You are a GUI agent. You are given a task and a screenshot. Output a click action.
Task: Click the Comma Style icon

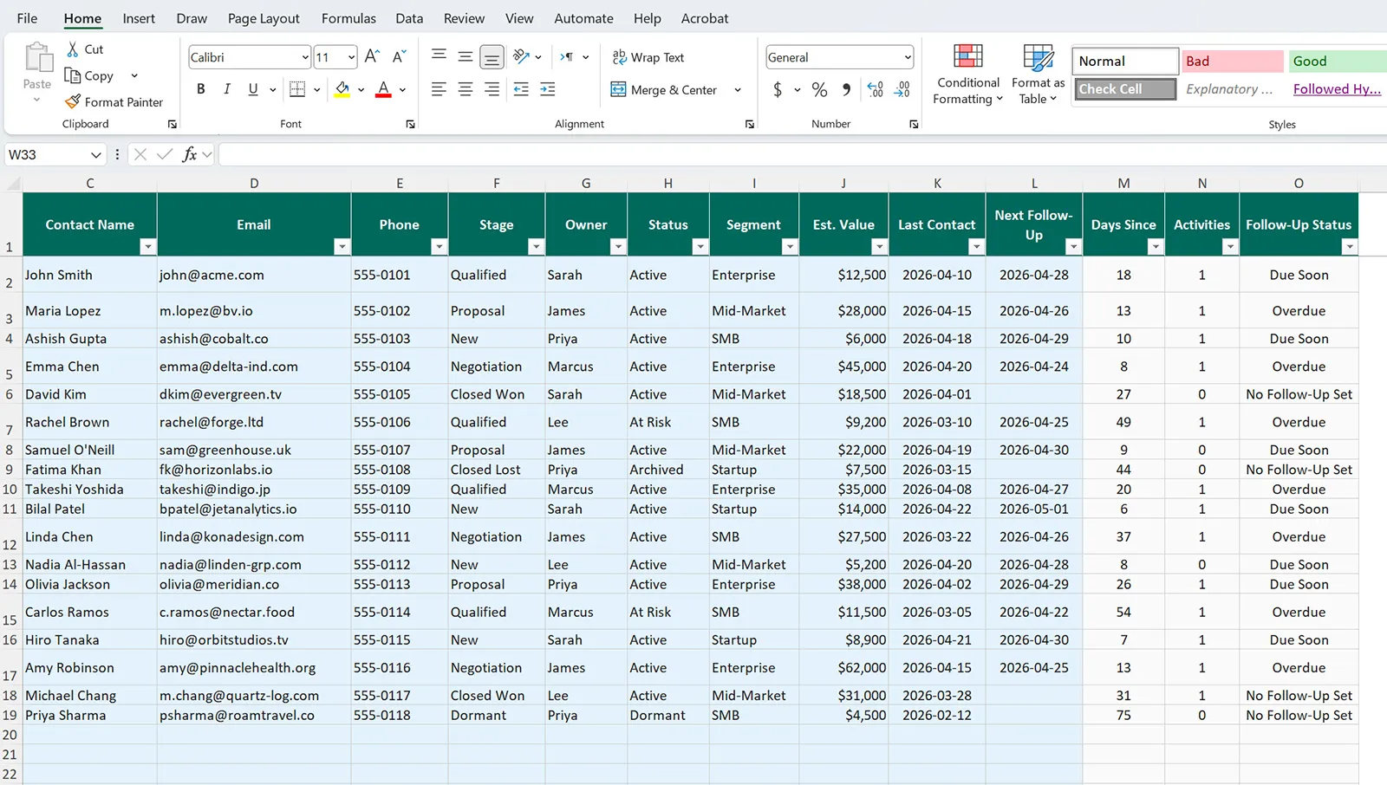pos(845,89)
